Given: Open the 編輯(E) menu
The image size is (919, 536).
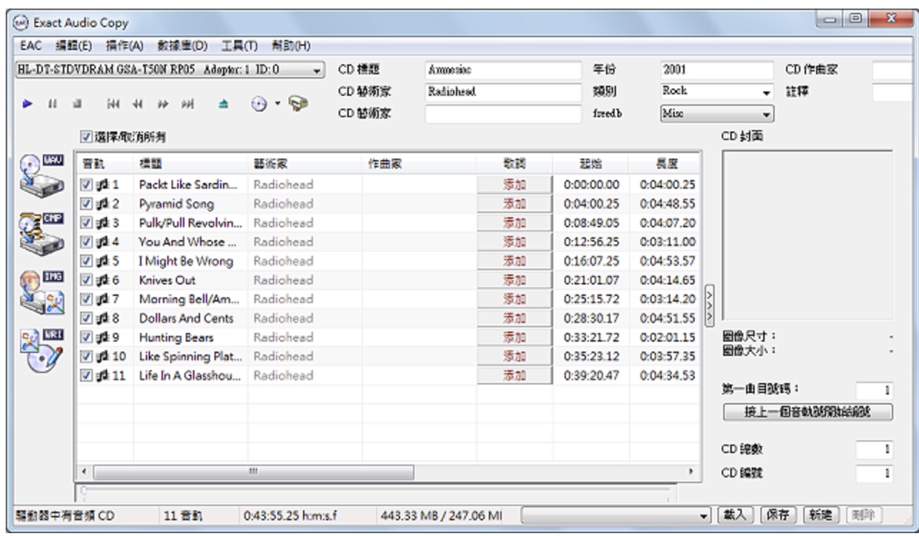Looking at the screenshot, I should [74, 46].
